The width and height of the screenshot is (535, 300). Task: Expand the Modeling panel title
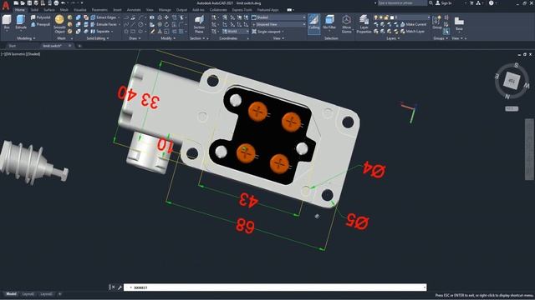(x=26, y=38)
